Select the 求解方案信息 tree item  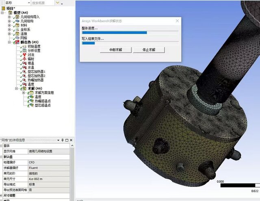[x=43, y=93]
